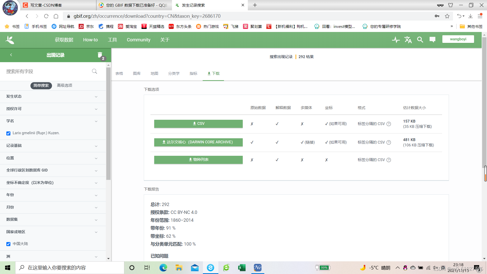Go back using the sidebar left arrow

pyautogui.click(x=11, y=55)
